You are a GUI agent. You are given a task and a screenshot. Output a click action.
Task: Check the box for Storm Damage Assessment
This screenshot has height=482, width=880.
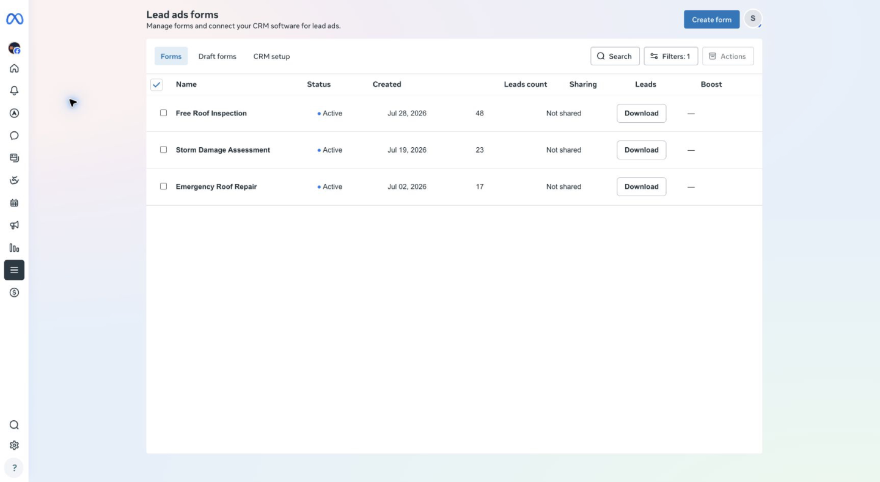163,150
